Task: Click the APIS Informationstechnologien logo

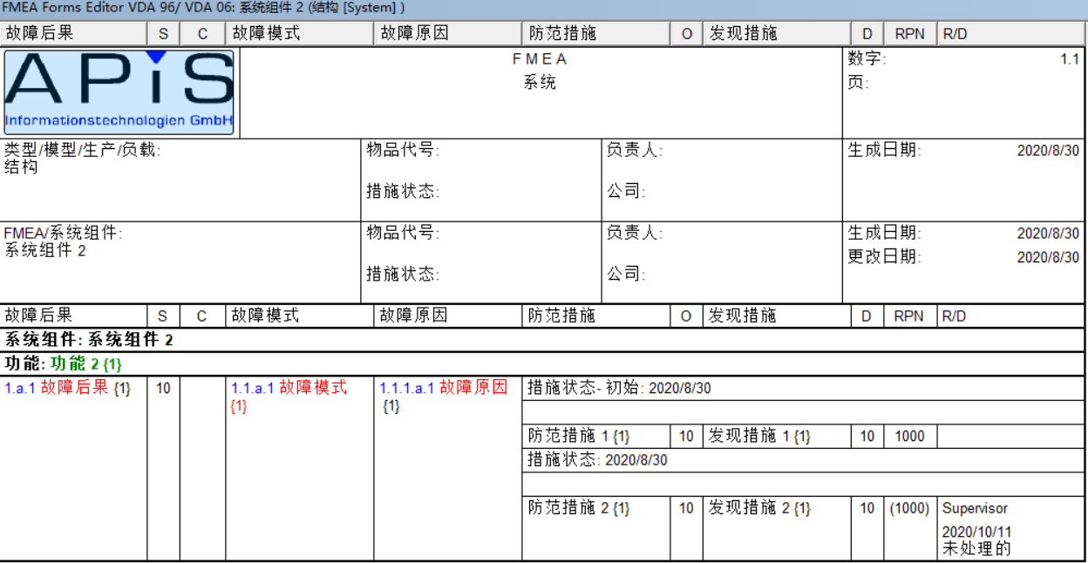Action: click(x=118, y=92)
